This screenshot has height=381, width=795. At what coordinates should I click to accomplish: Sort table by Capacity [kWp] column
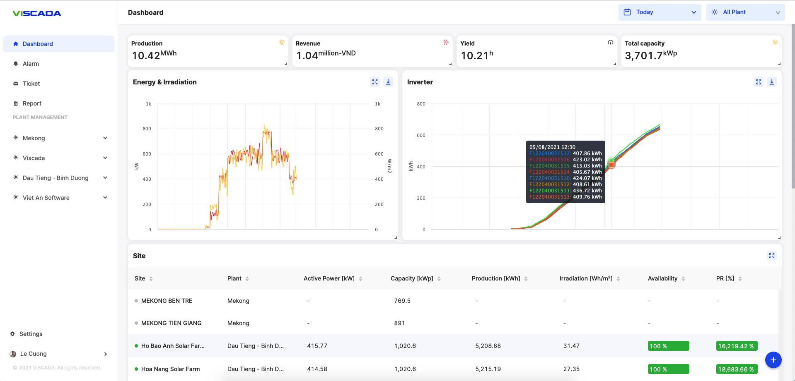pos(439,279)
